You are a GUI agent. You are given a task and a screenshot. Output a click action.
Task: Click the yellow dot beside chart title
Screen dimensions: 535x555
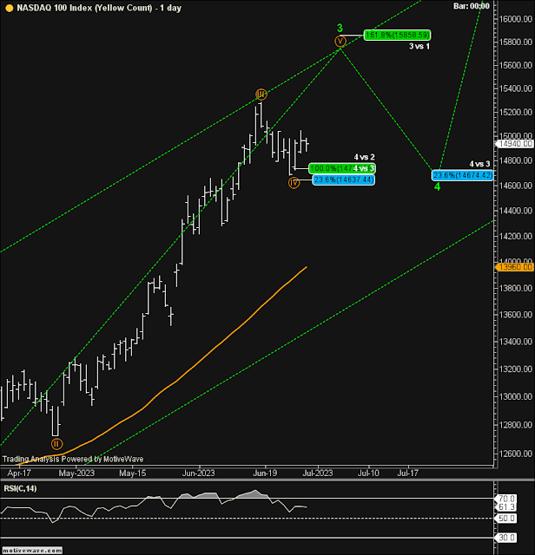coord(10,8)
